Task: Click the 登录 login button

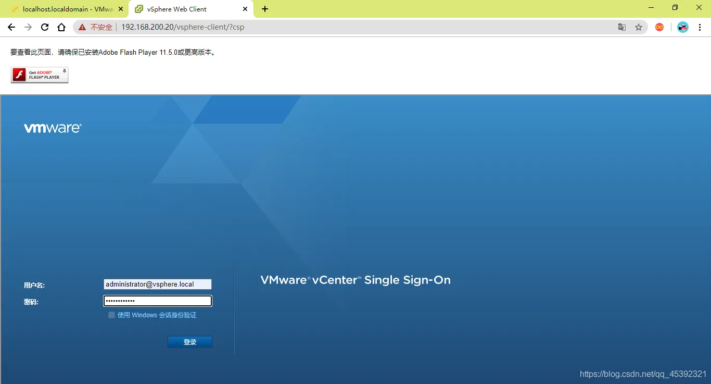Action: point(190,342)
